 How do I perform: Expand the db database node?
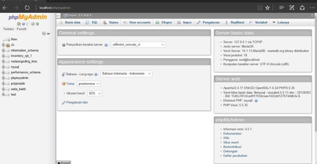tap(3, 45)
